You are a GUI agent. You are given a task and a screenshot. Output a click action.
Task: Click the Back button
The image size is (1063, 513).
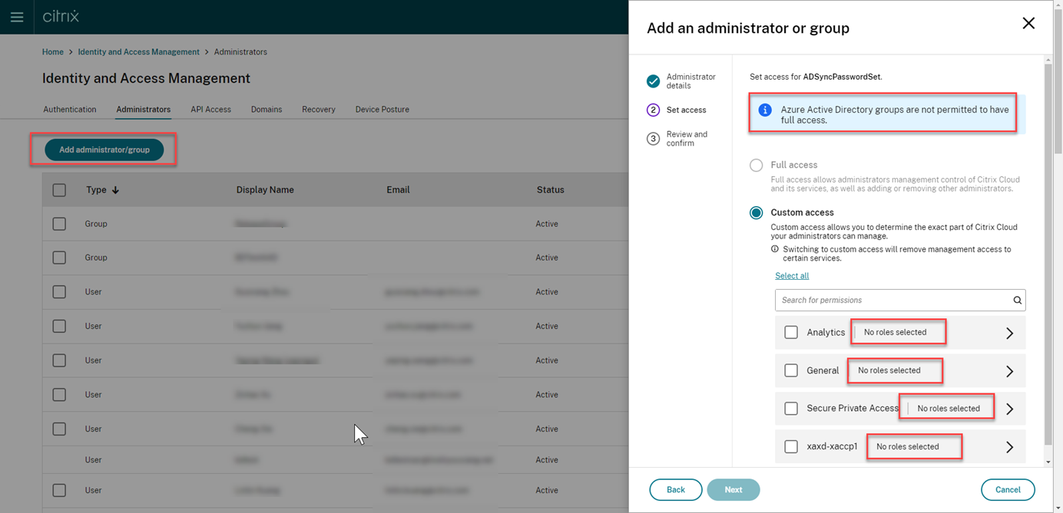click(x=676, y=489)
